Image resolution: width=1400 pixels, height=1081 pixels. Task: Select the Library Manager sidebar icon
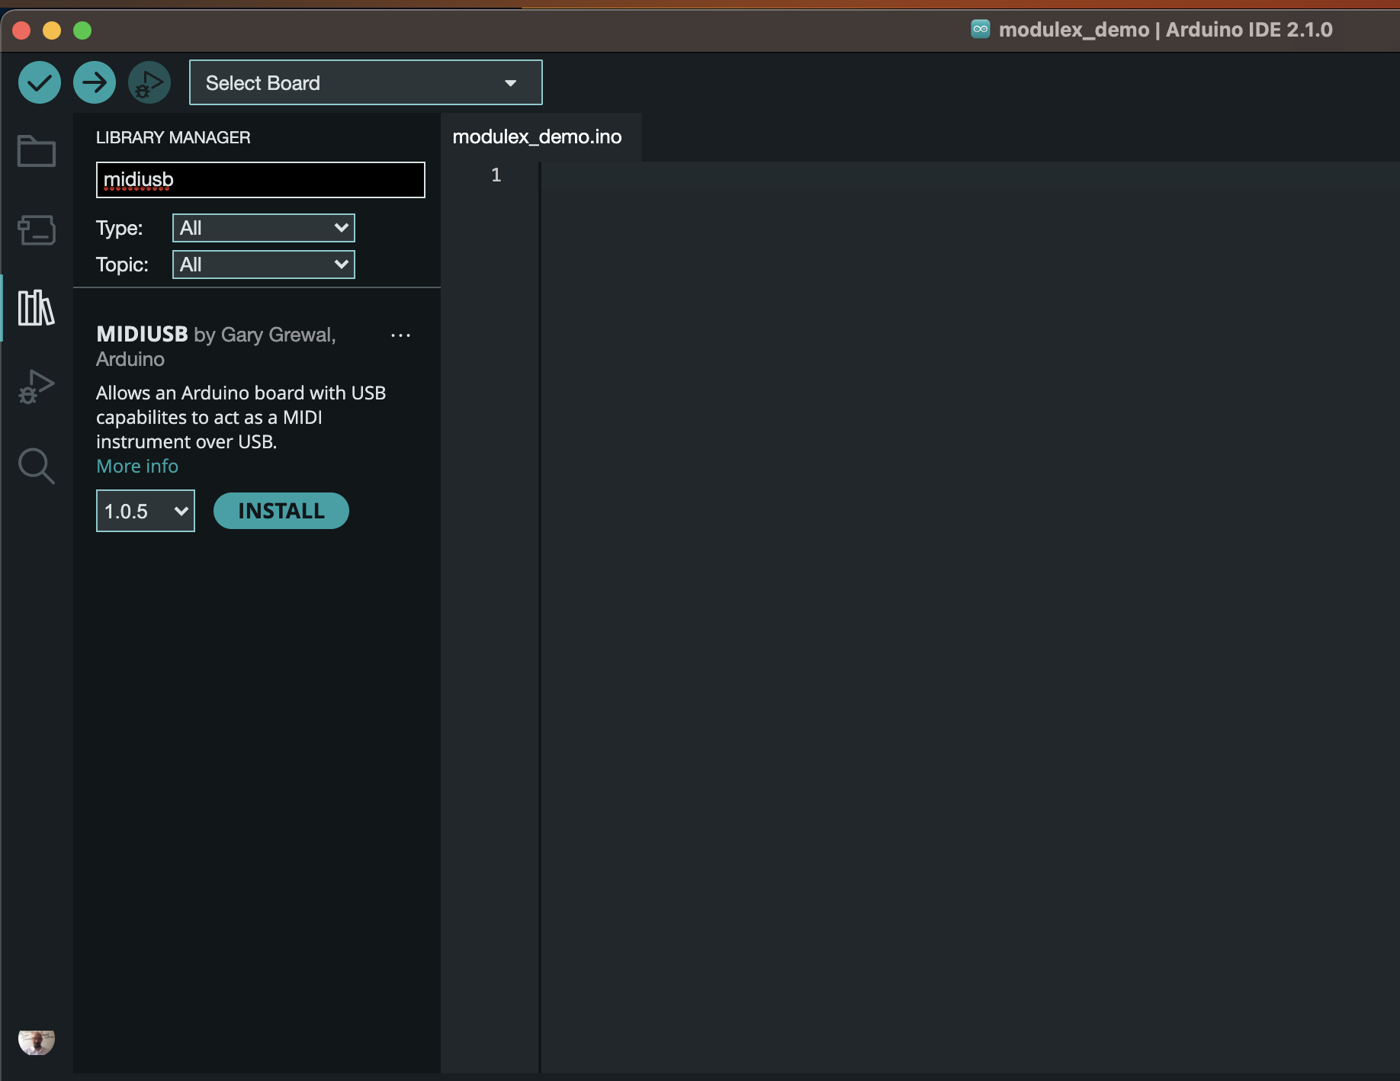point(36,308)
